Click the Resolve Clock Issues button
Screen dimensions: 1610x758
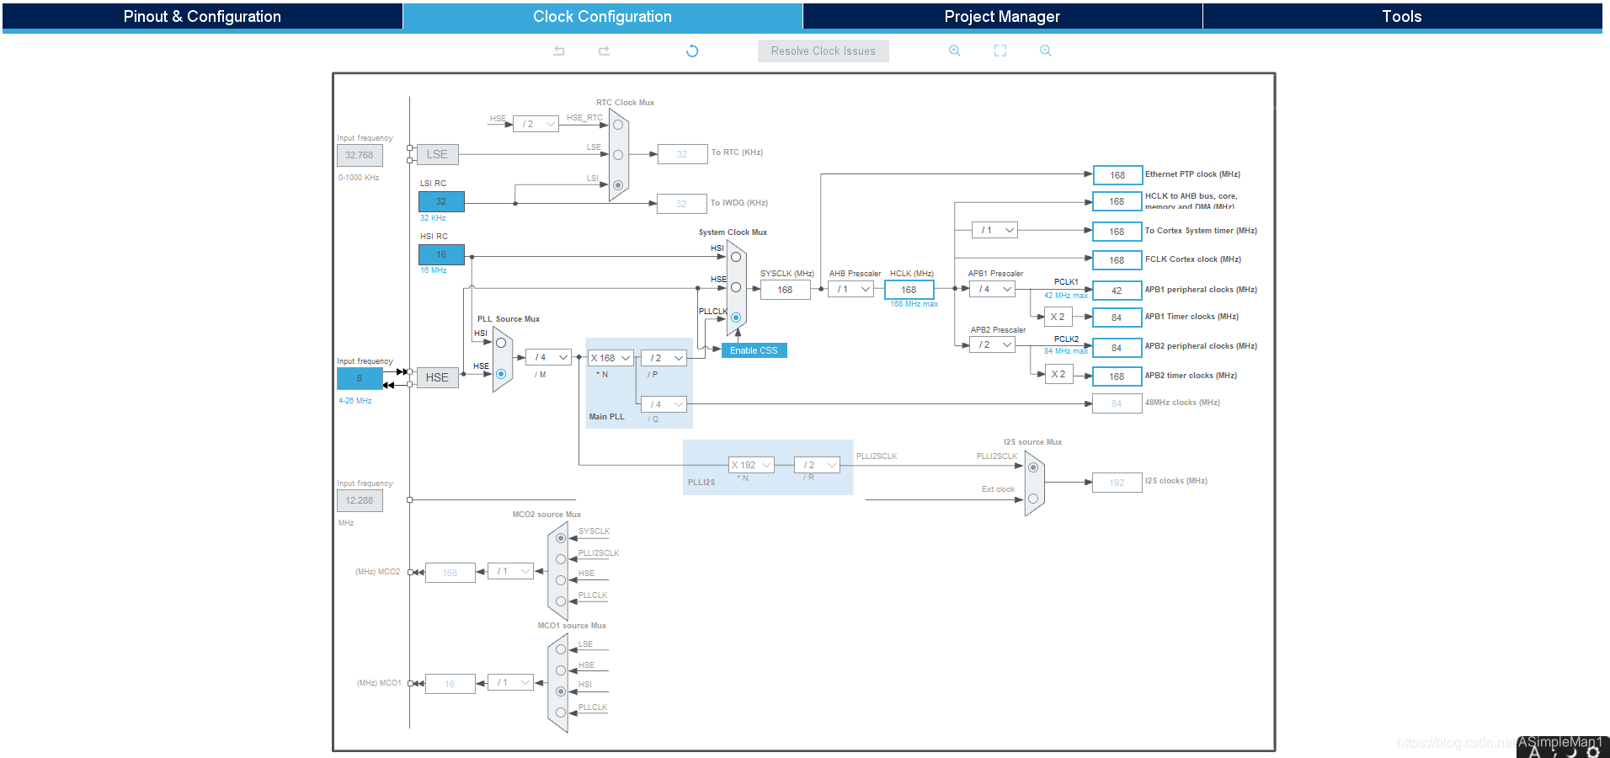click(824, 51)
